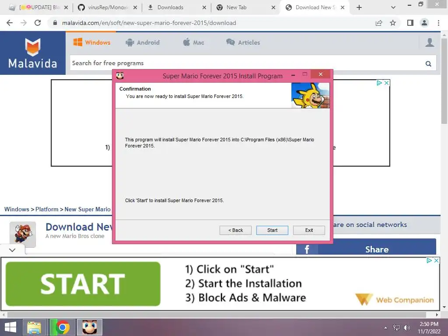Viewport: 448px width, 336px height.
Task: Open the Windows Start menu
Action: [x=10, y=327]
